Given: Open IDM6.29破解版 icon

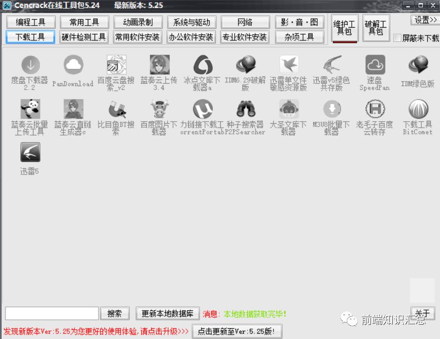Looking at the screenshot, I should (x=246, y=65).
